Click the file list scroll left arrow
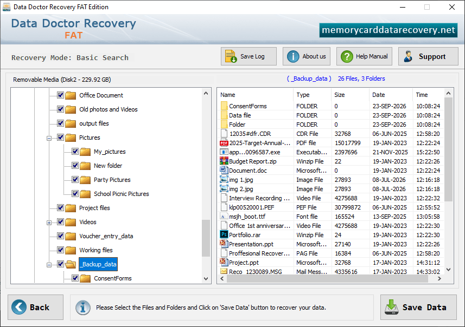 click(222, 278)
